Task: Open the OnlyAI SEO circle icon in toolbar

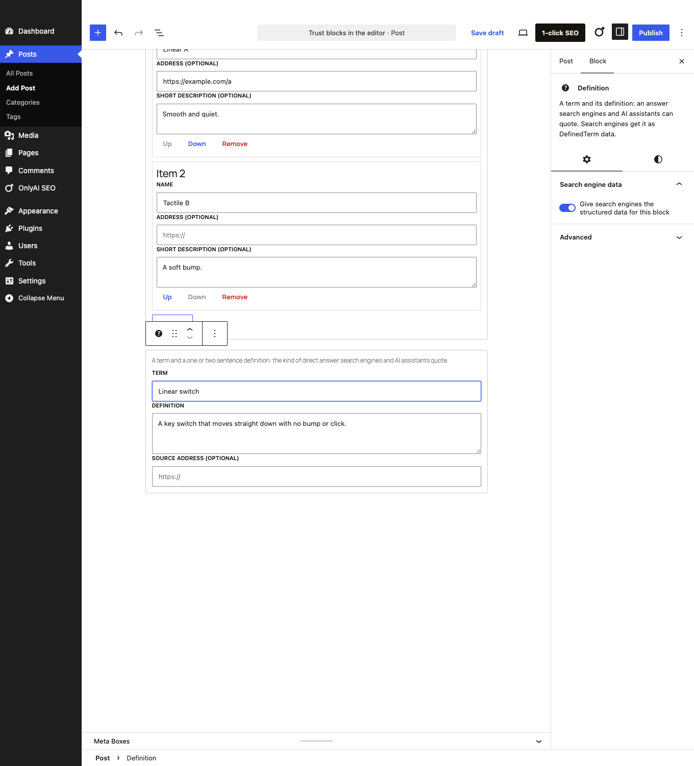Action: coord(600,32)
